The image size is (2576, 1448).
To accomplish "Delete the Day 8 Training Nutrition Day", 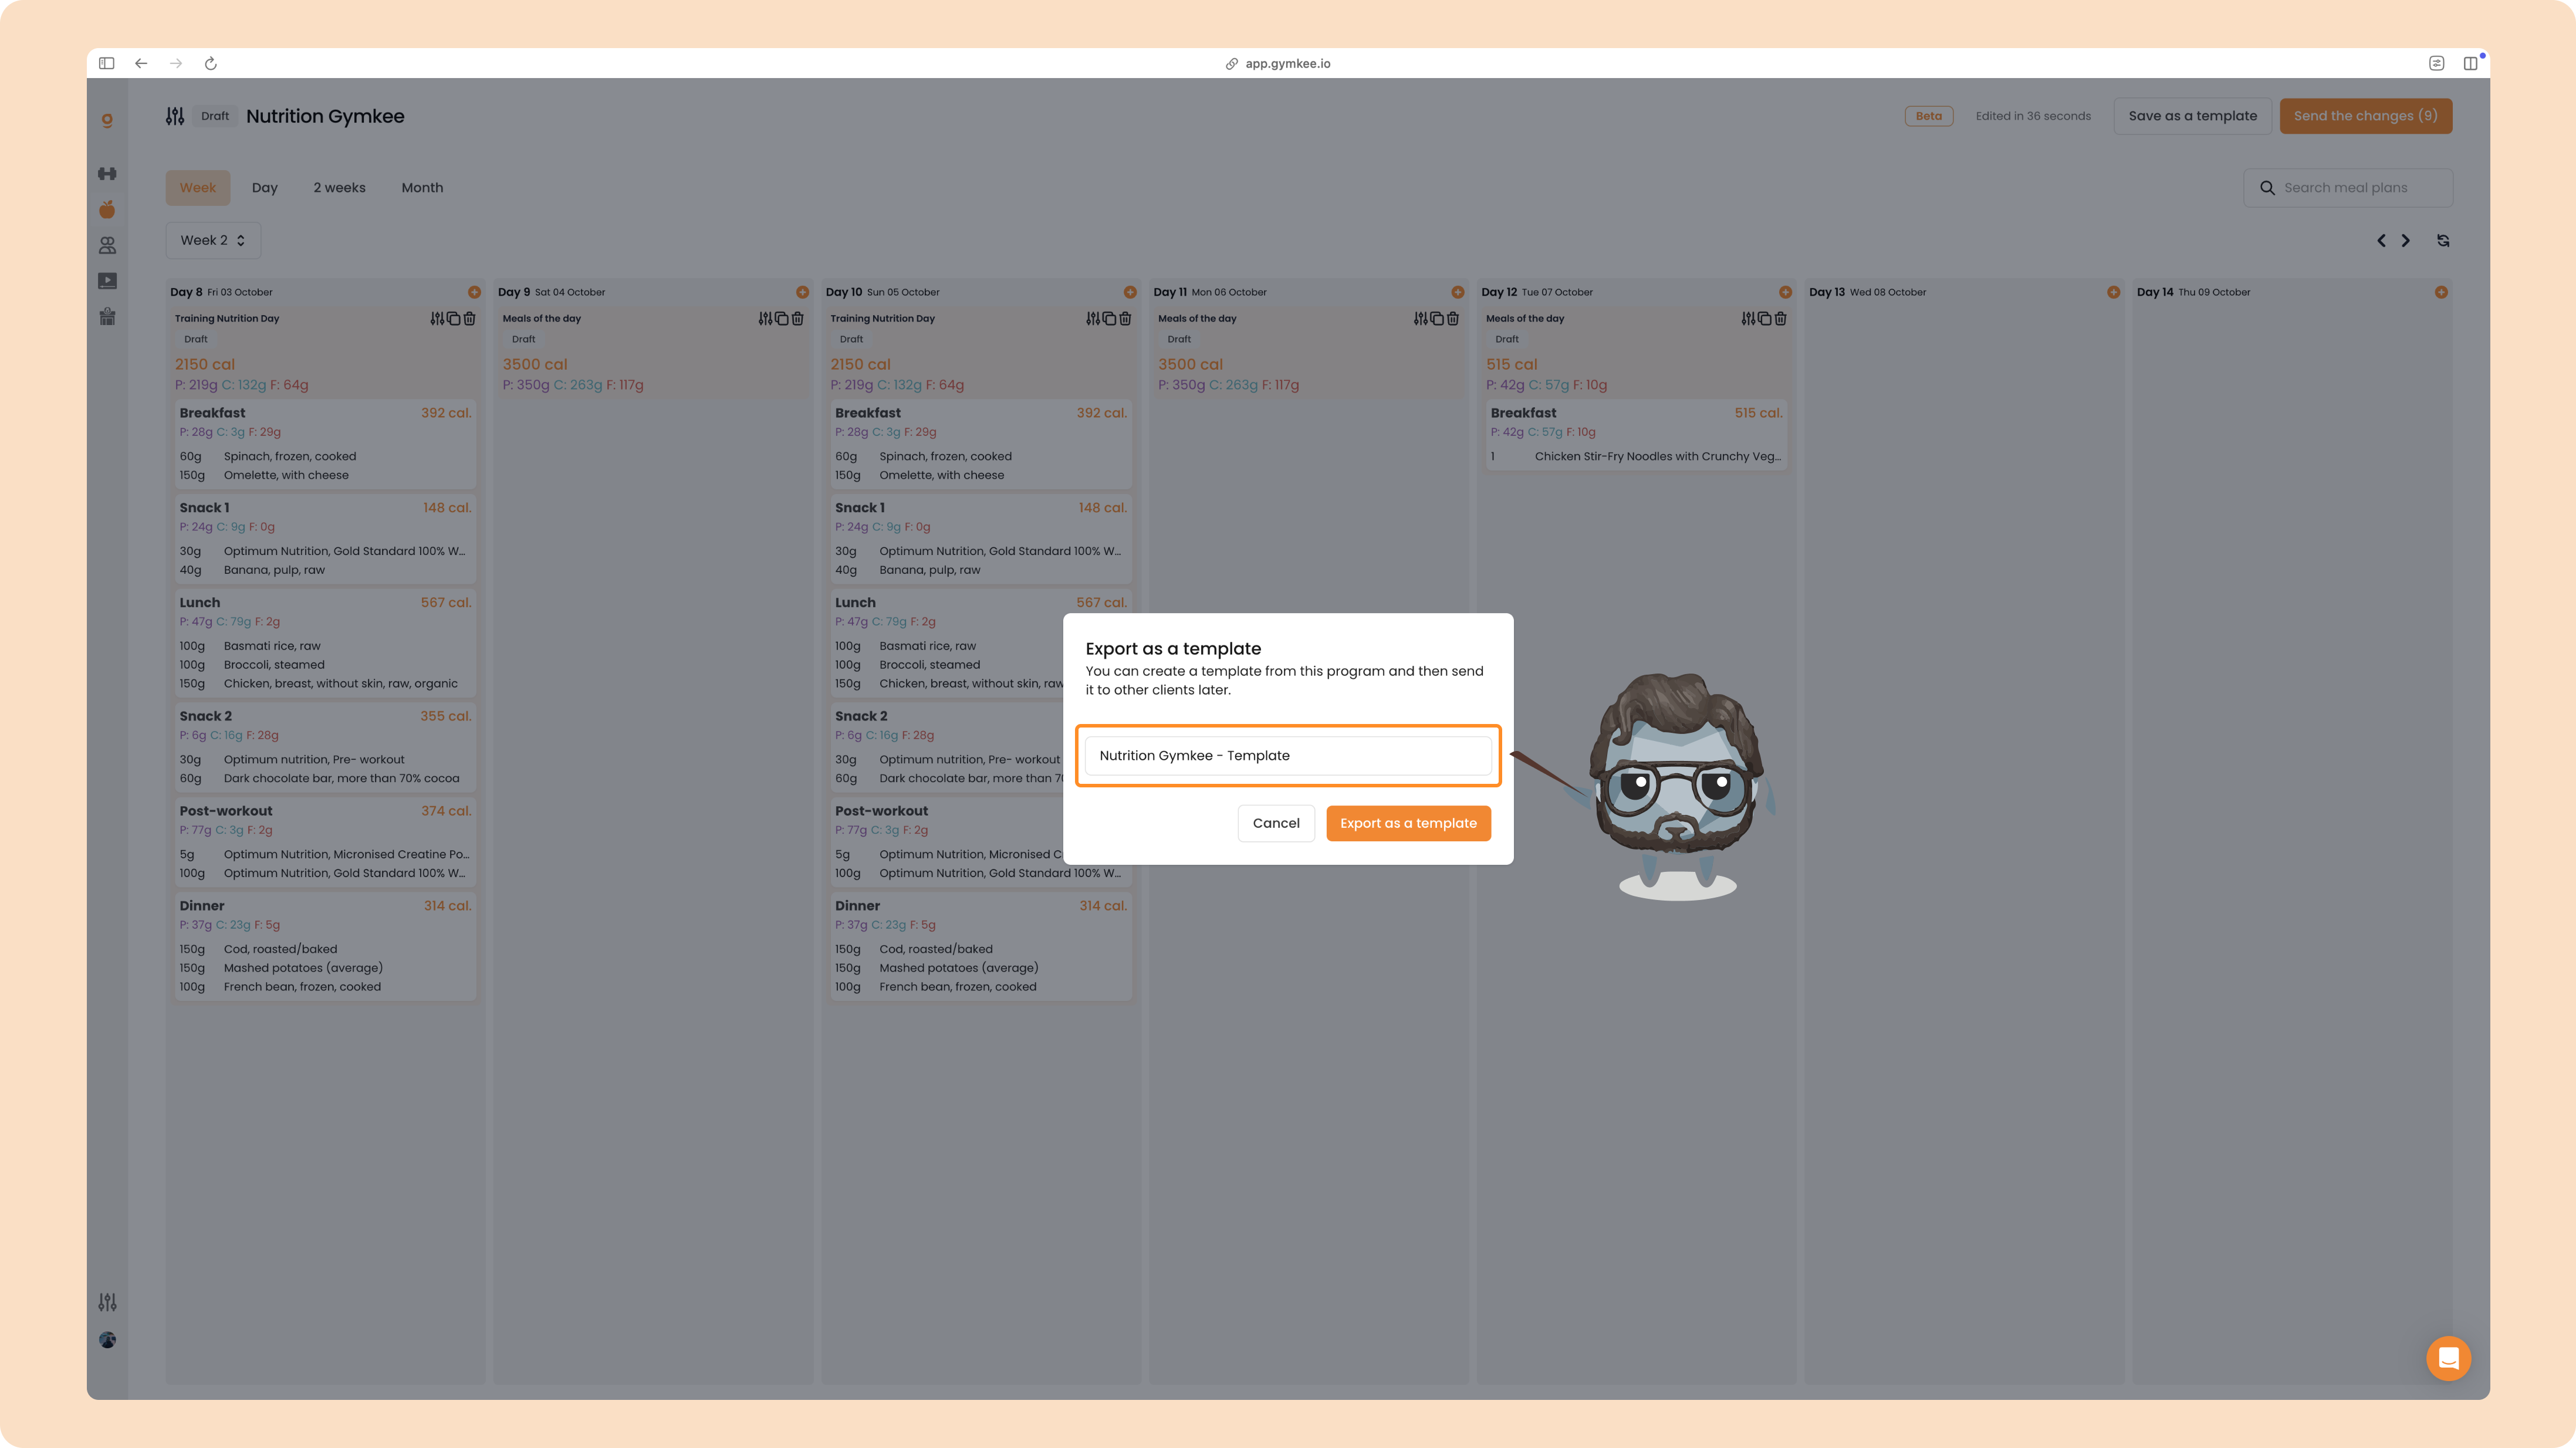I will click(x=470, y=319).
